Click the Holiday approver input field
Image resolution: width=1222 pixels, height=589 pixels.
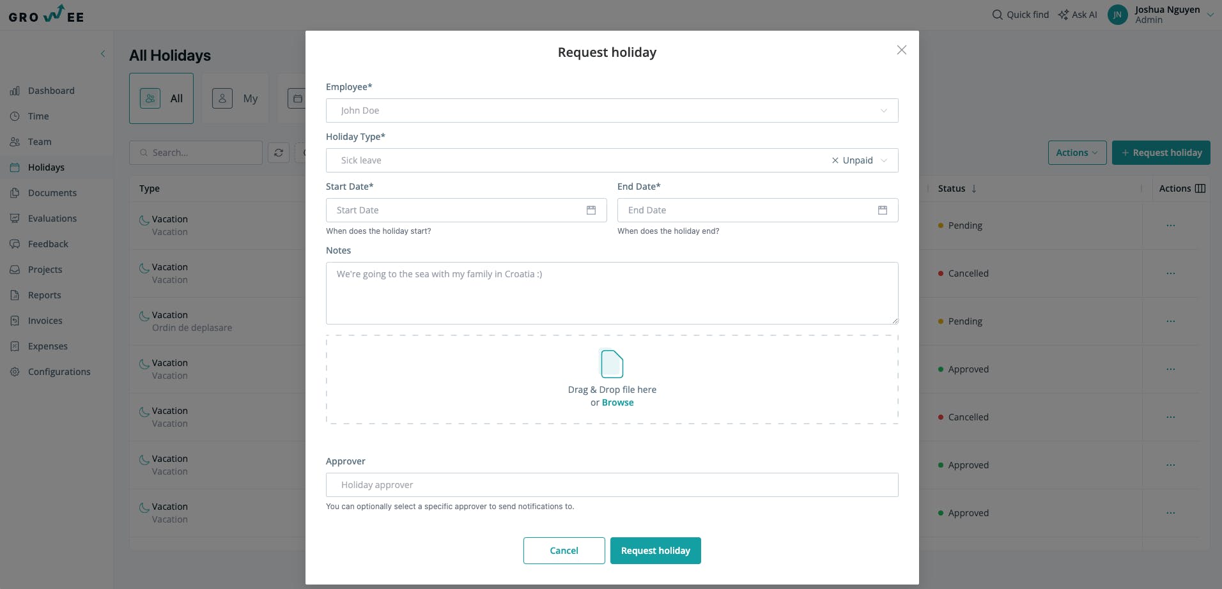(x=612, y=485)
